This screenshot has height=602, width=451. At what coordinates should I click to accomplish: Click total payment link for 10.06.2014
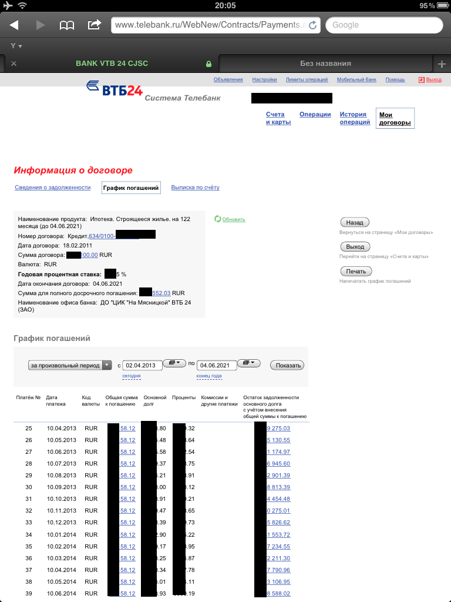click(x=127, y=593)
